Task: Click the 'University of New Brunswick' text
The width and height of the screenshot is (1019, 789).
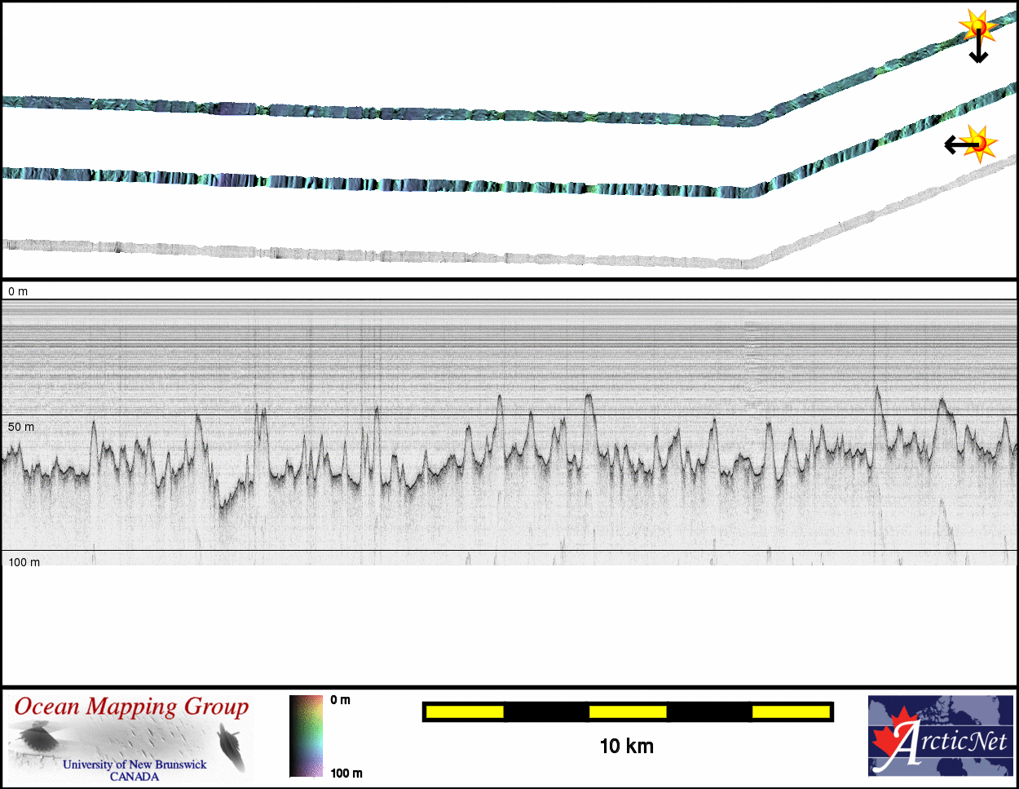Action: 135,765
